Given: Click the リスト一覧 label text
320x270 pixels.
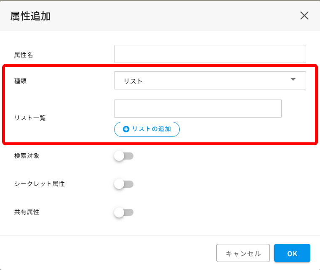Looking at the screenshot, I should 30,118.
